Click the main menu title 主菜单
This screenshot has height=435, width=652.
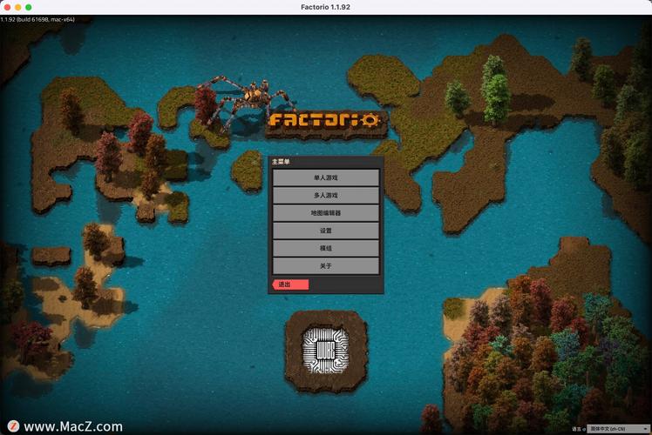tap(281, 162)
